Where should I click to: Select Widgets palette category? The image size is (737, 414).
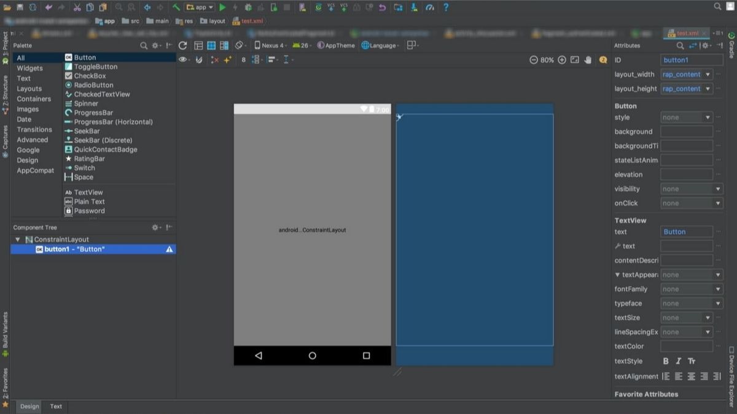[x=29, y=68]
